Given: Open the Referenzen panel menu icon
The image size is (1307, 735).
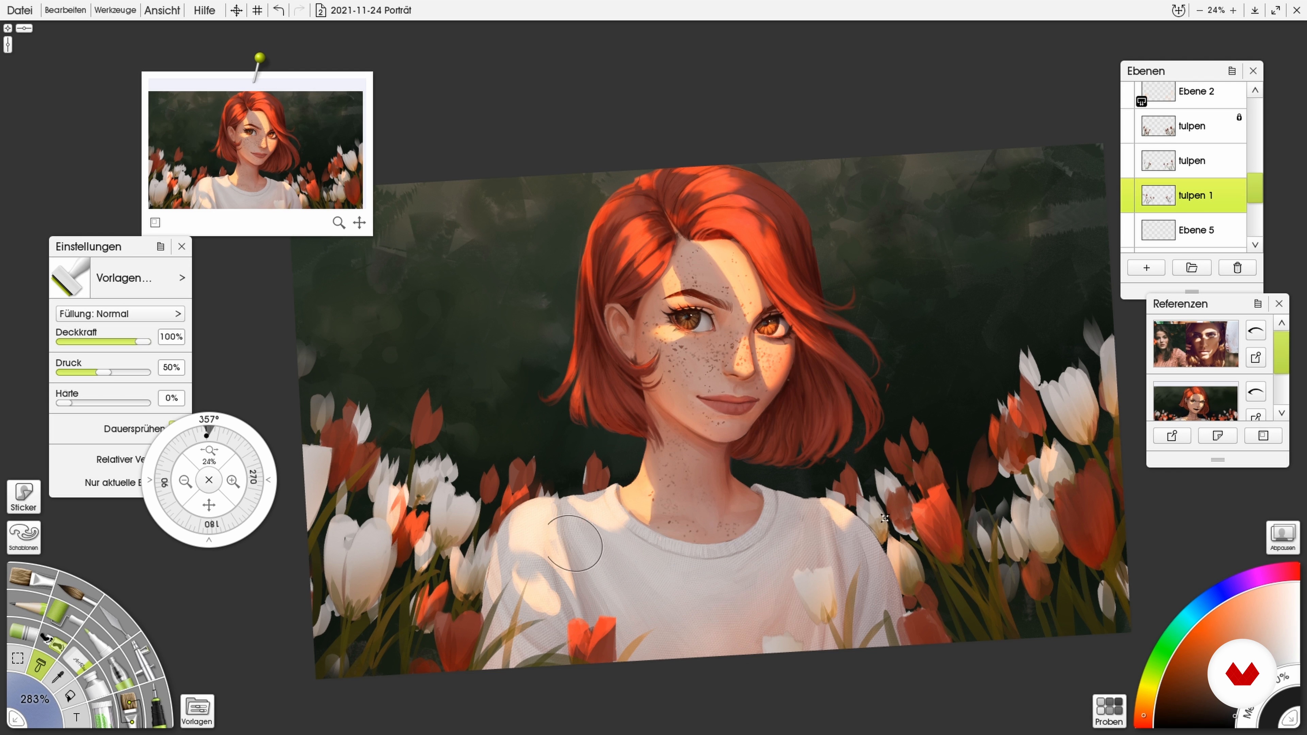Looking at the screenshot, I should coord(1257,304).
